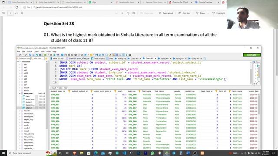The image size is (278, 156).
Task: Click the blue info help icon in HeidiSQL toolbar
Action: click(62, 55)
